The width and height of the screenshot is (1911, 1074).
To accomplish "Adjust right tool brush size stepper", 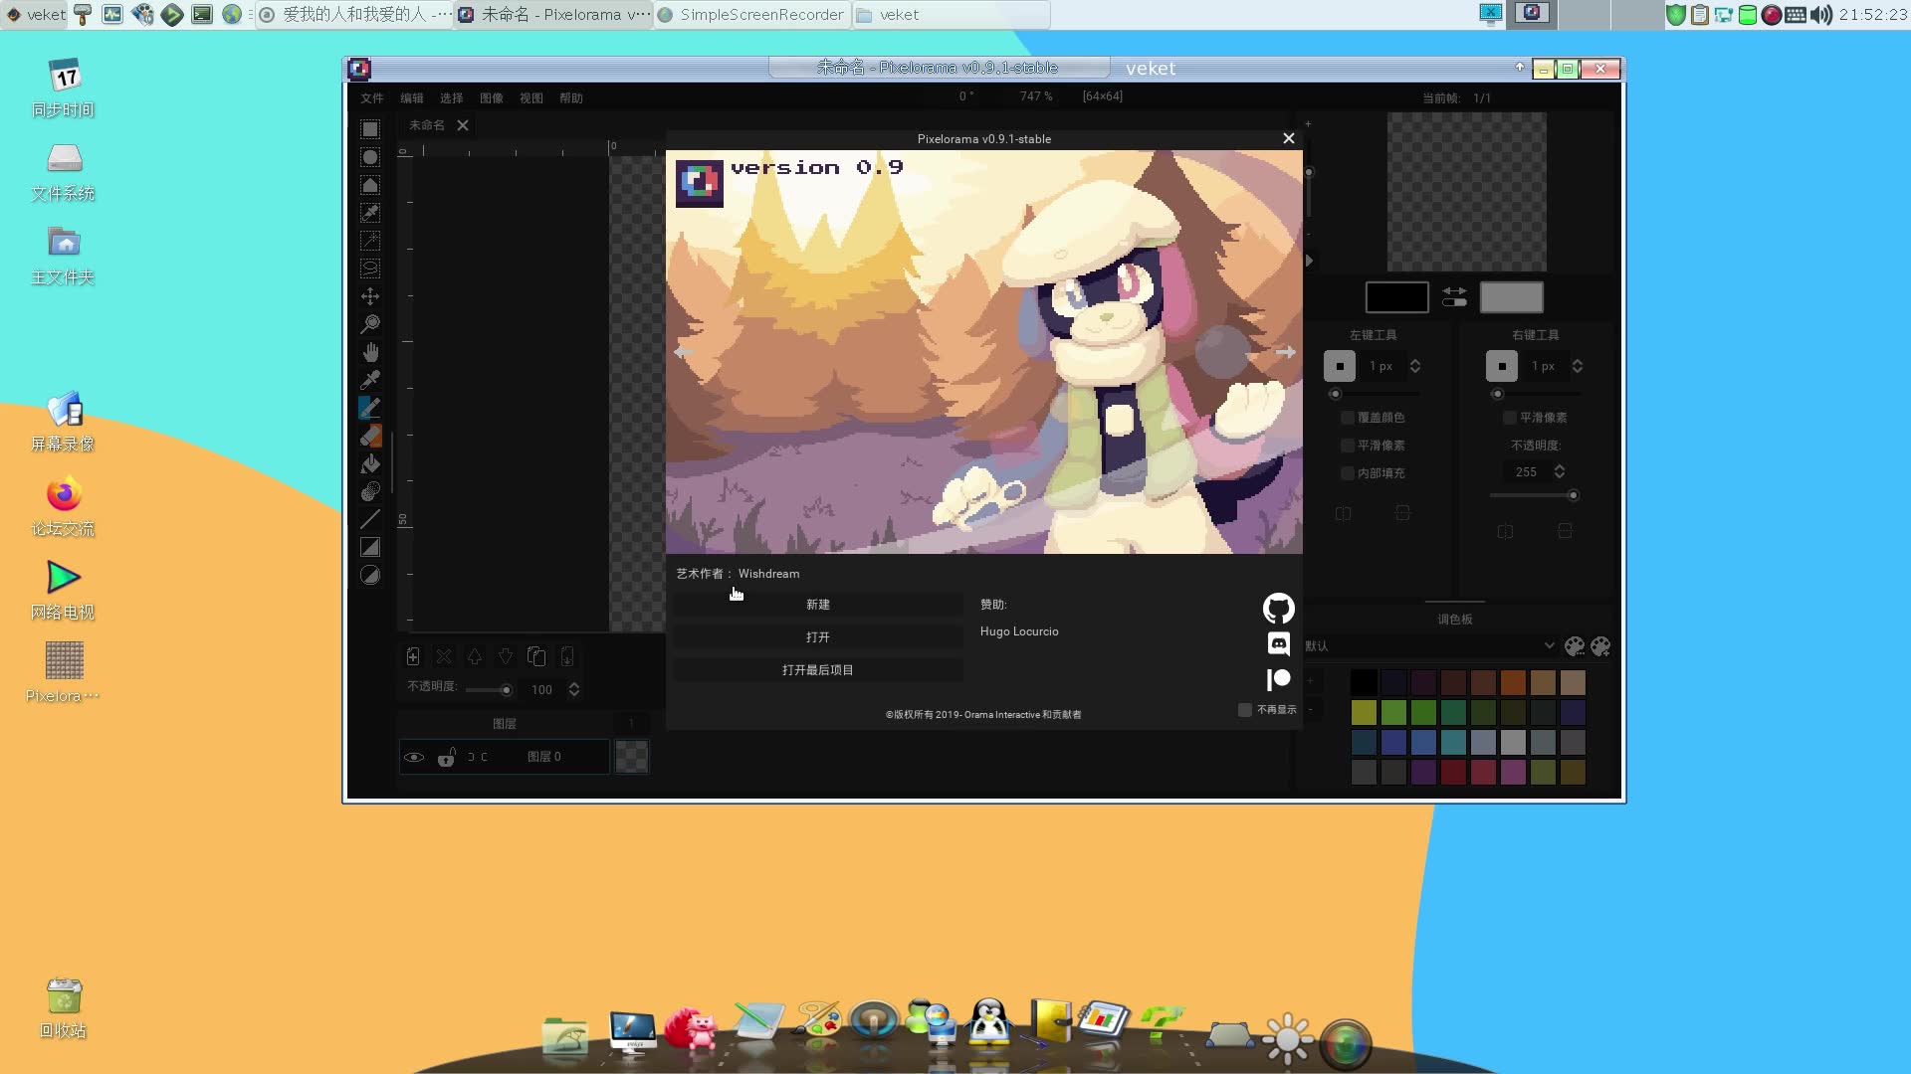I will [1578, 366].
